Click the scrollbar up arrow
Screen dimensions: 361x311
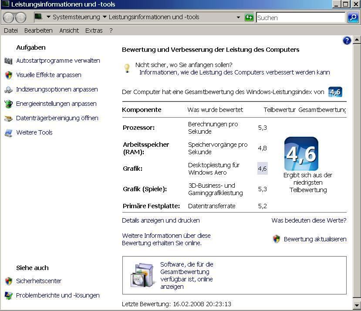pyautogui.click(x=357, y=40)
